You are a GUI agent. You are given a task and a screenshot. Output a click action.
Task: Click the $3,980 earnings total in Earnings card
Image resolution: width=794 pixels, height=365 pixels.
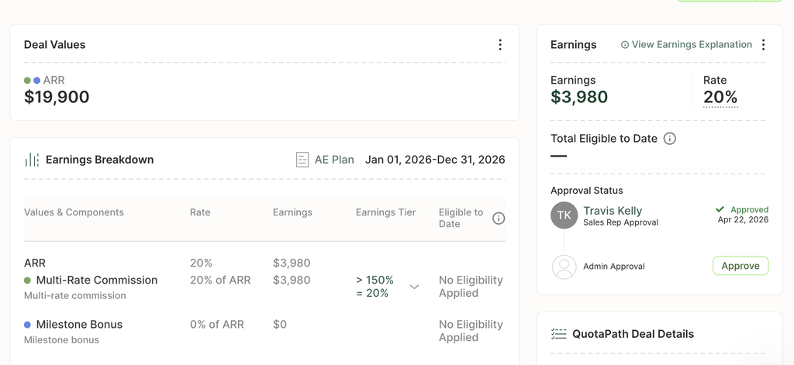pos(579,97)
